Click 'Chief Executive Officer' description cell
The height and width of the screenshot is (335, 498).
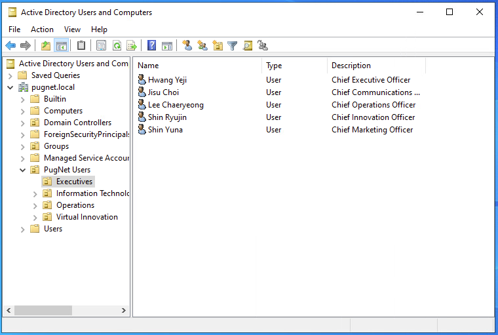point(371,80)
